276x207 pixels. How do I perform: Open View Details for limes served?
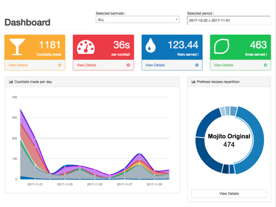pos(223,65)
